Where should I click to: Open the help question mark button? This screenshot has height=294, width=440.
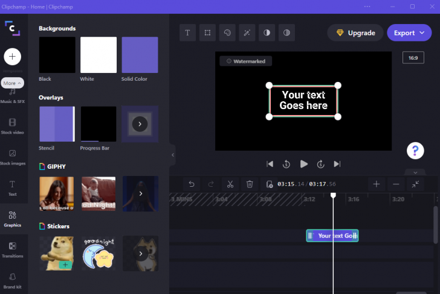415,151
